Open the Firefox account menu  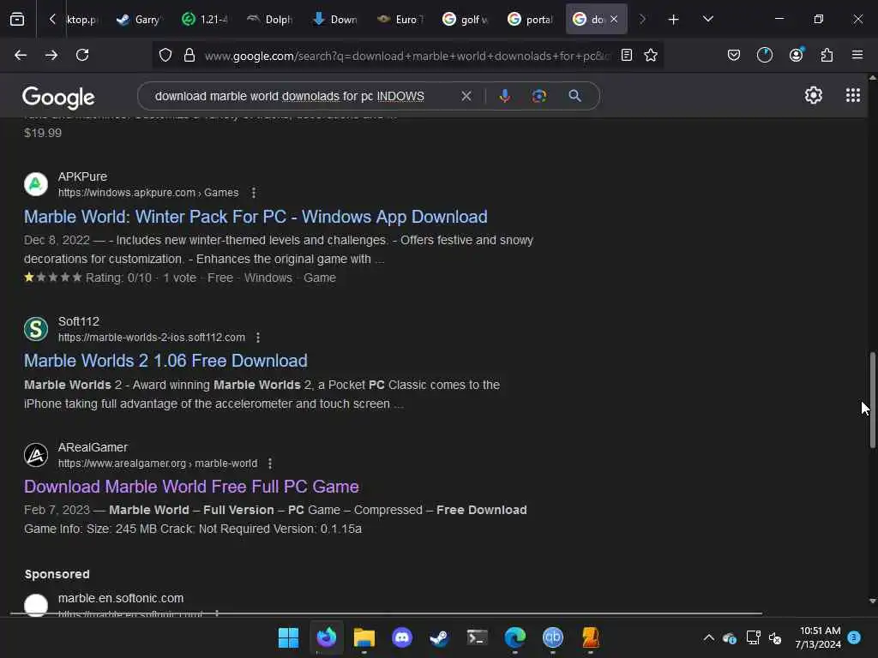(x=796, y=55)
